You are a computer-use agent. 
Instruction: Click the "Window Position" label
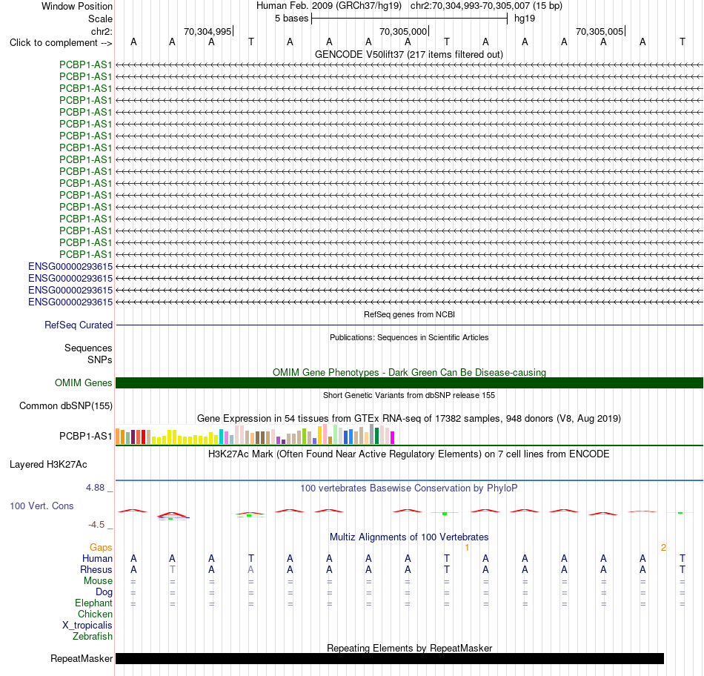[x=77, y=6]
